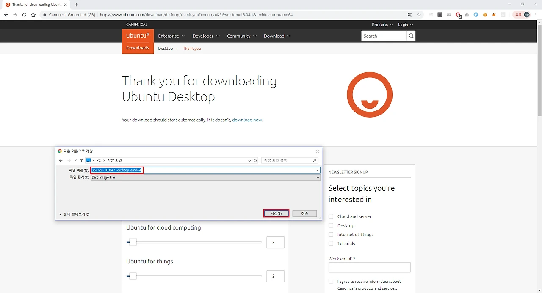Open the browser home page button
This screenshot has width=542, height=293.
33,14
